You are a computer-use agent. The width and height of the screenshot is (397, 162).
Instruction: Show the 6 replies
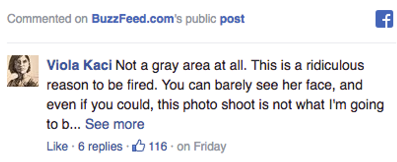[x=100, y=146]
